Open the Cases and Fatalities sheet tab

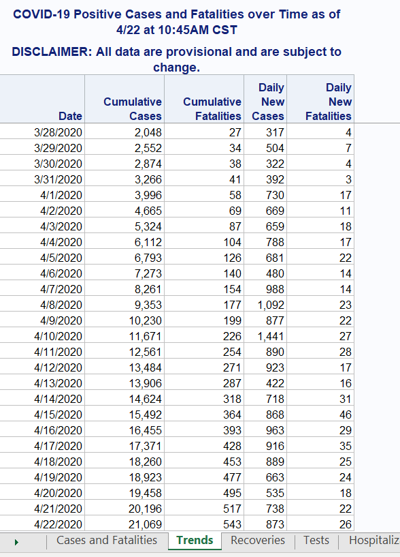(107, 541)
